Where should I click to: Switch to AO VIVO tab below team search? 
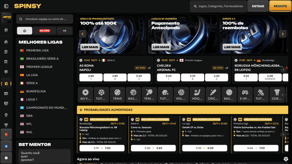44,31
